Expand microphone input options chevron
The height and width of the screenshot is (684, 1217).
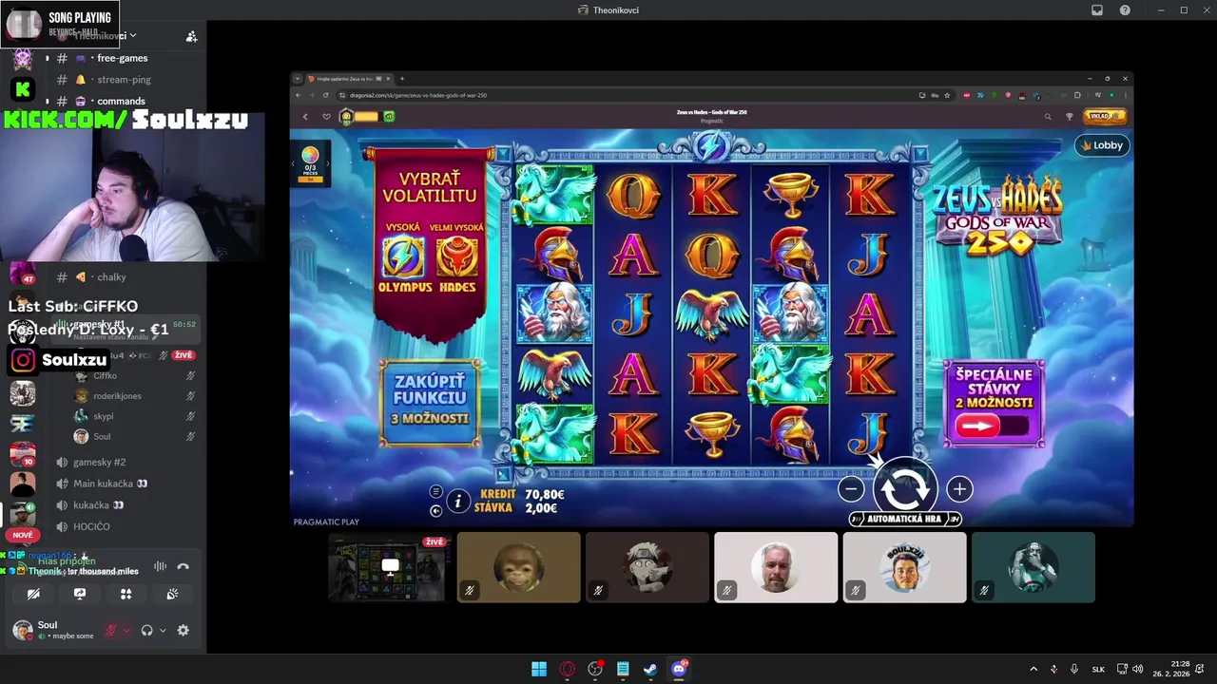tap(126, 631)
